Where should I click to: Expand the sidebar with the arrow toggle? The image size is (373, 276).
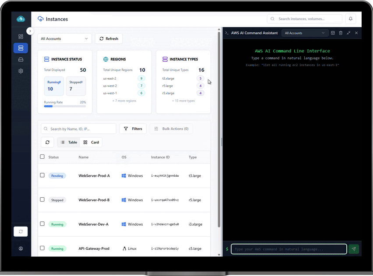30,31
